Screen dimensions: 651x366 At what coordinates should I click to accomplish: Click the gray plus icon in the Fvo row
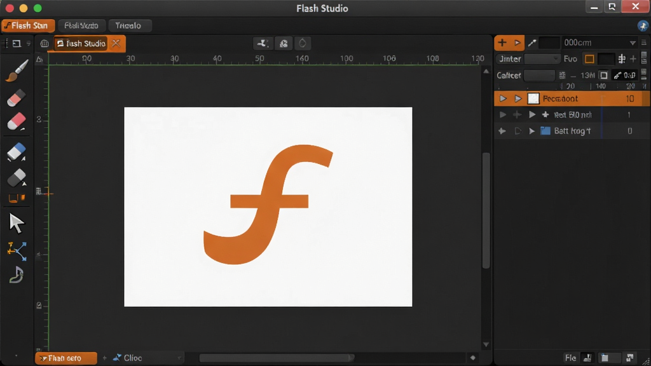[633, 59]
